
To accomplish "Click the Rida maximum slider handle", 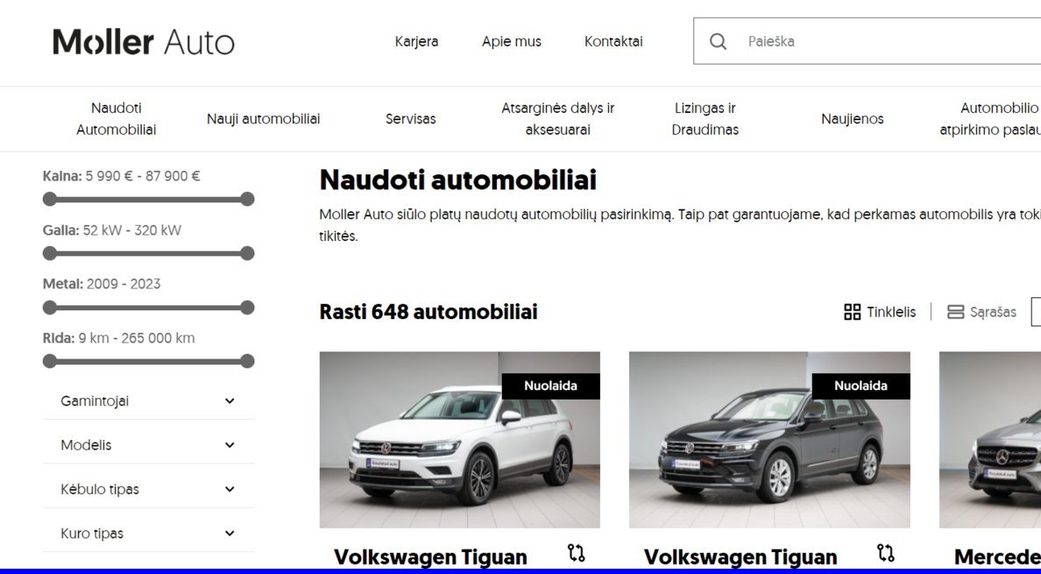I will [x=247, y=361].
